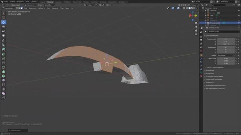Open the Object properties orange square tab
The width and height of the screenshot is (241, 135).
pyautogui.click(x=201, y=55)
